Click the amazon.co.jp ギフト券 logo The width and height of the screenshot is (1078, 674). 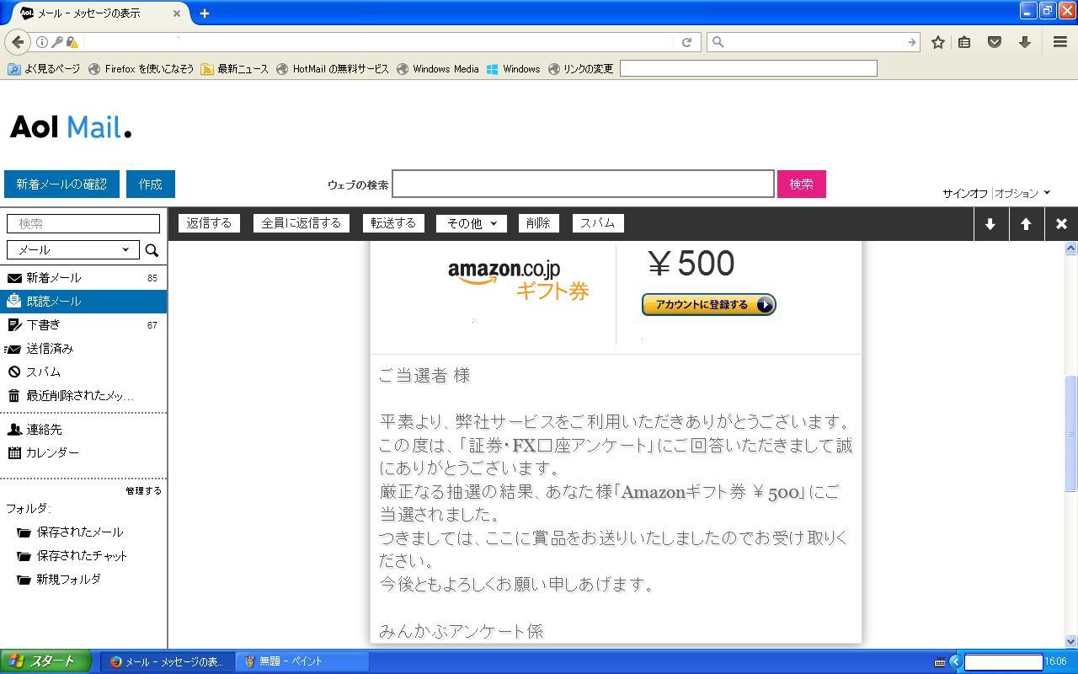click(518, 279)
